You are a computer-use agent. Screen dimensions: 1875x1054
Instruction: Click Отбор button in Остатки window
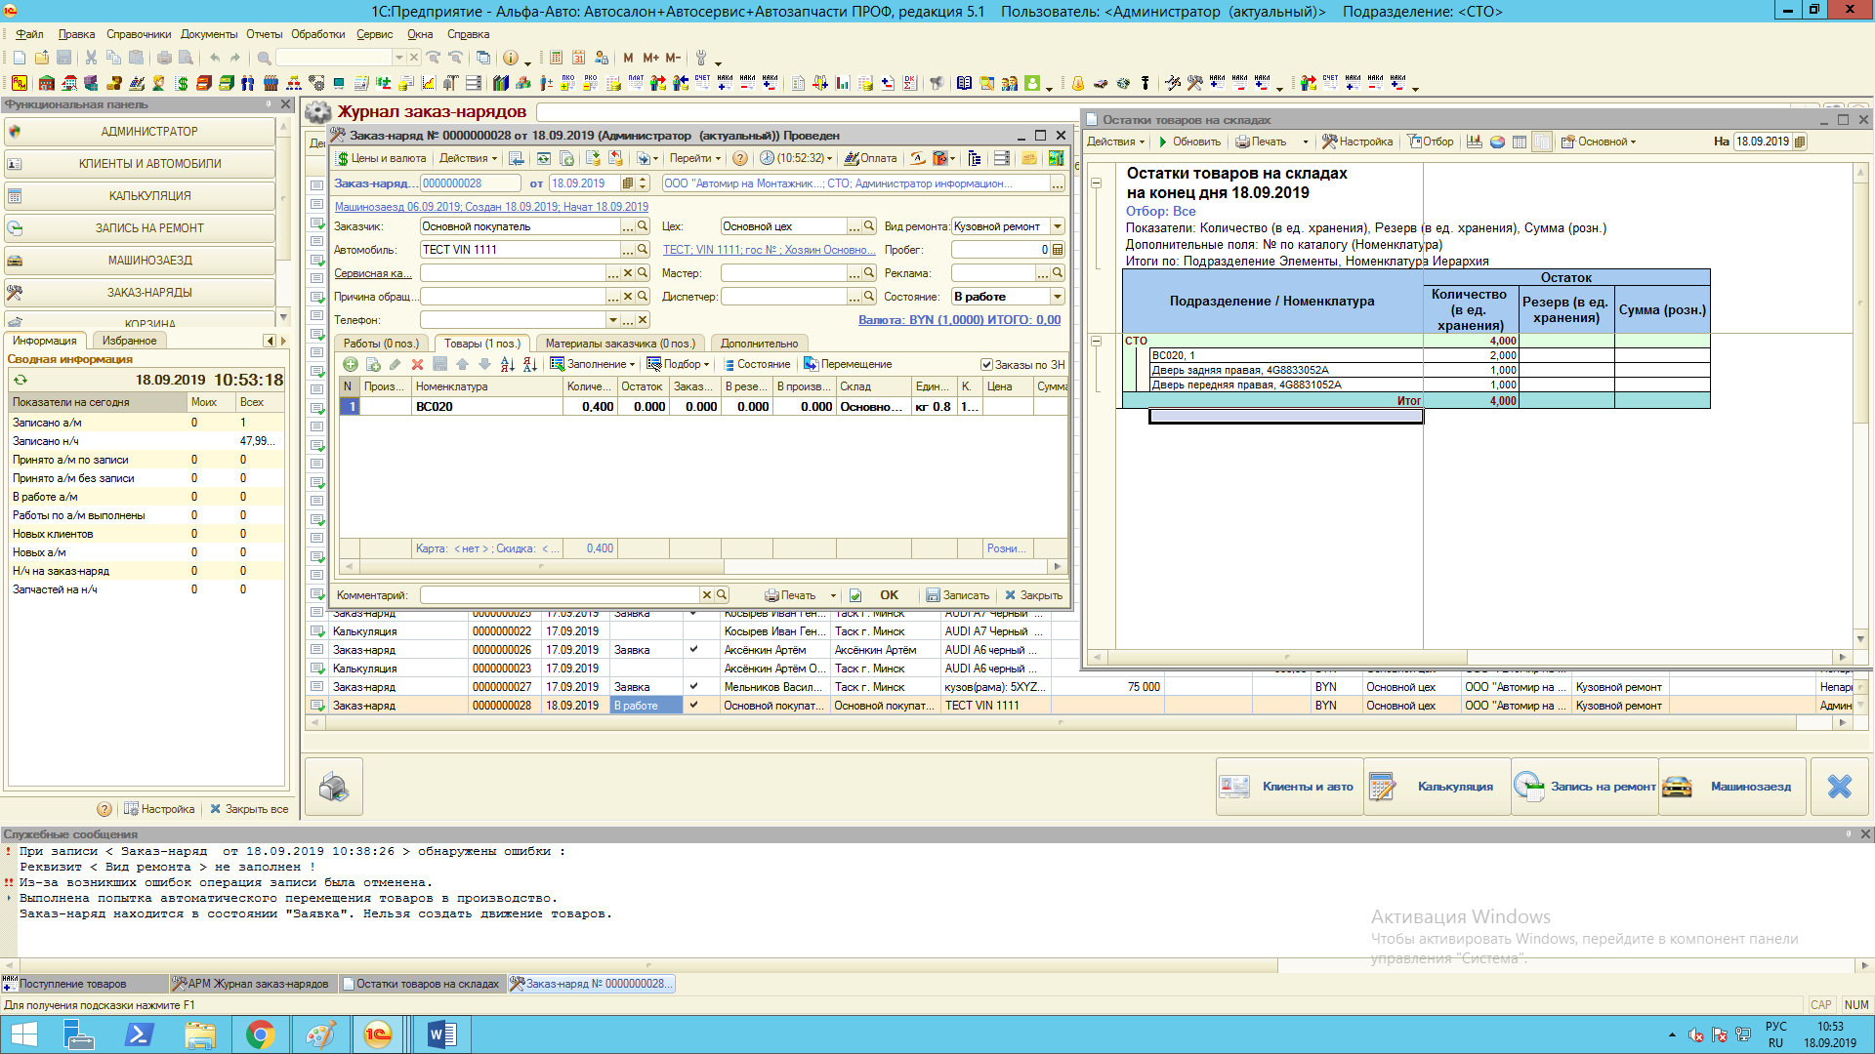pos(1430,142)
